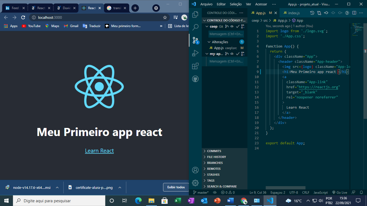Commit changes with my-app repository checkmark
Viewport: 367px width, 206px height.
pyautogui.click(x=238, y=54)
